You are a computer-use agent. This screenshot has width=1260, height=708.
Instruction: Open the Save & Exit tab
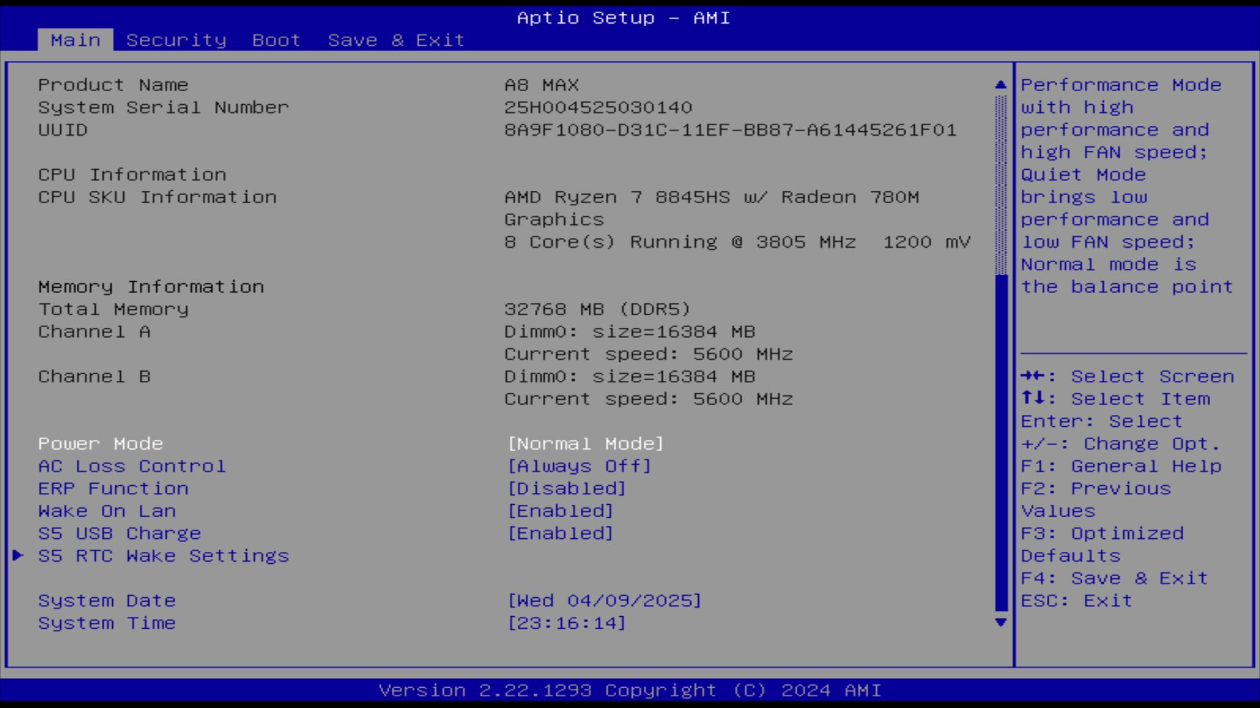click(x=396, y=41)
